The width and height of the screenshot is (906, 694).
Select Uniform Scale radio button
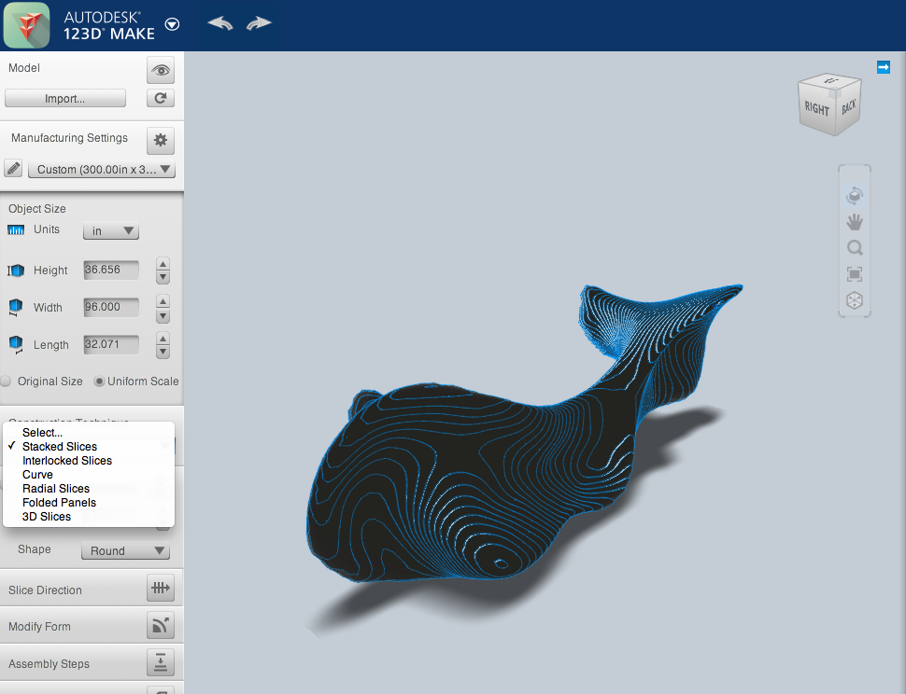(99, 381)
